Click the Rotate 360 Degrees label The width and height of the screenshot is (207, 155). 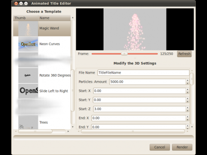click(x=55, y=75)
